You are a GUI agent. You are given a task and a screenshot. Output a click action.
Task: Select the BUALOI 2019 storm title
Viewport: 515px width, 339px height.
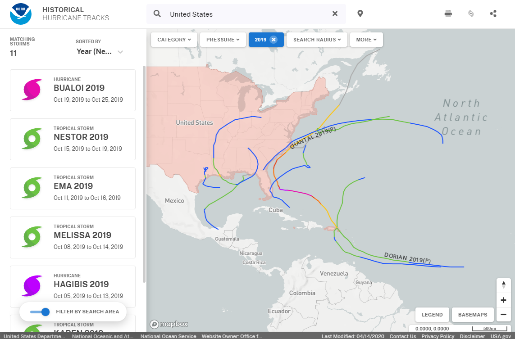coord(79,88)
